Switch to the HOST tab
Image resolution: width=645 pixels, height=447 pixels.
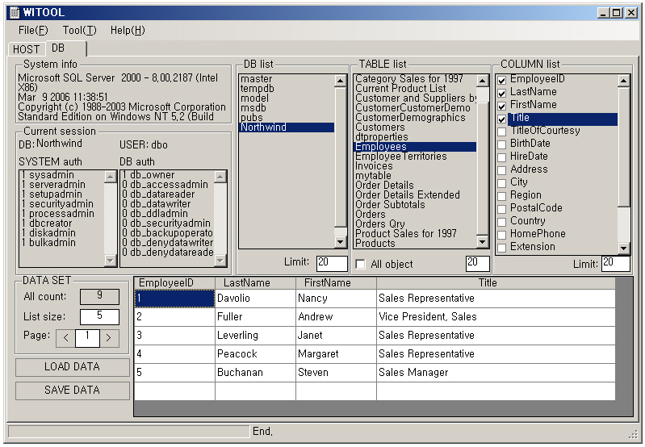pos(26,49)
